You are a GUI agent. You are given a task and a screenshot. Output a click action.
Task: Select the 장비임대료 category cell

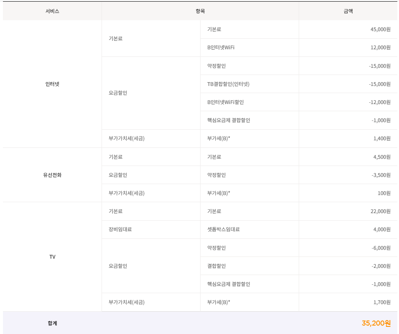[120, 230]
